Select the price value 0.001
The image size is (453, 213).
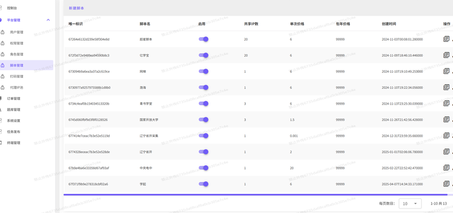294,136
